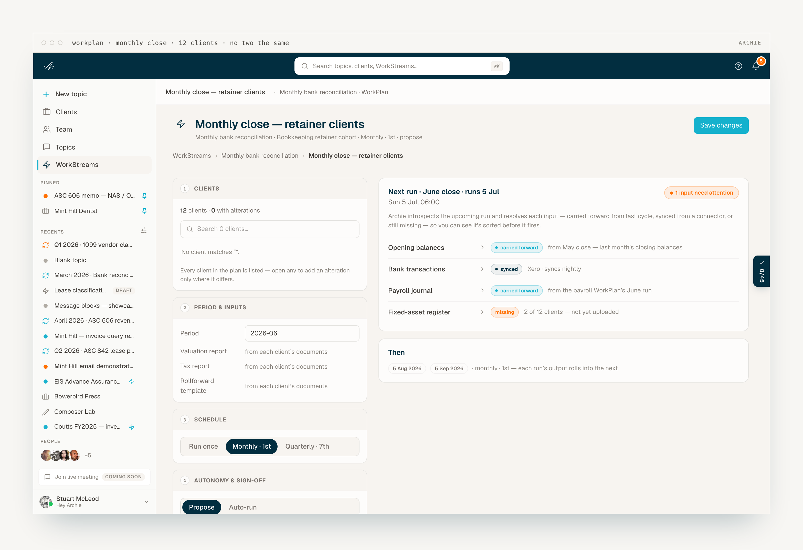Click the 1 input need attention badge
This screenshot has width=803, height=550.
coord(701,193)
